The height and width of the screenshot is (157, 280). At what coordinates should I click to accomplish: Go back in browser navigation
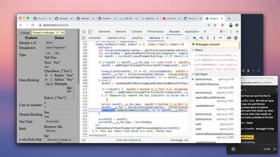(x=21, y=25)
